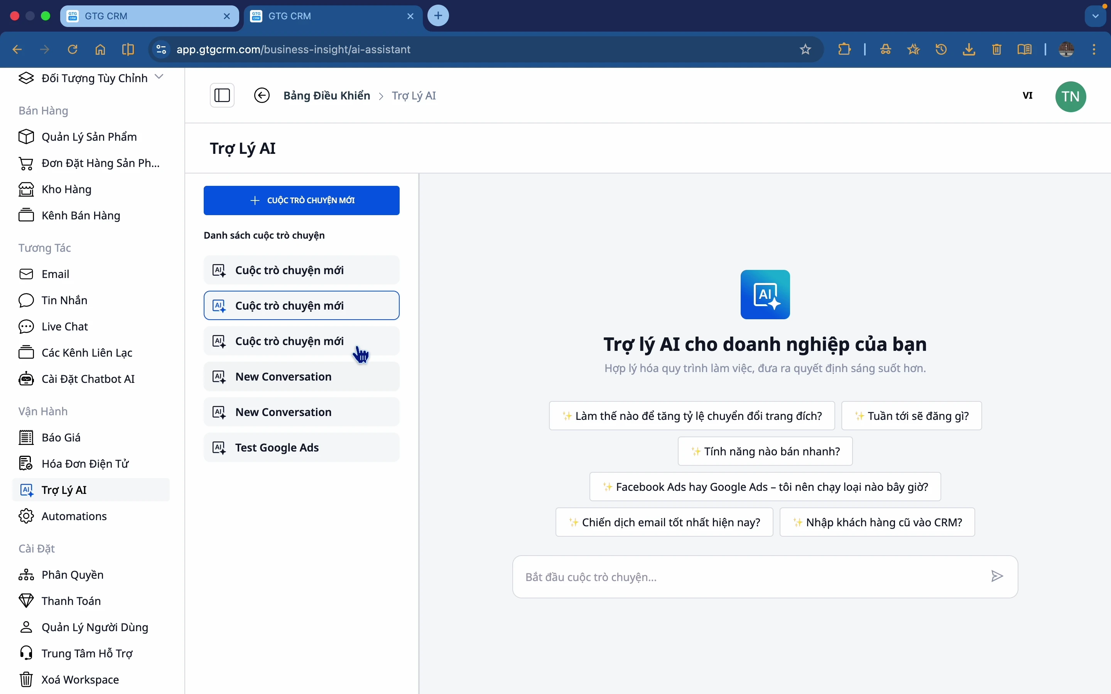Open the Test Google Ads conversation
The width and height of the screenshot is (1111, 694).
coord(301,447)
